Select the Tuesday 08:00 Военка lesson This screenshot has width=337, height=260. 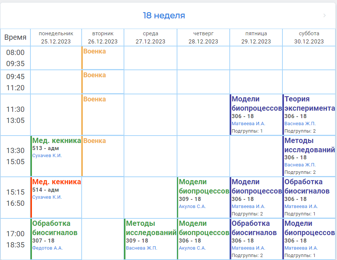pos(95,51)
